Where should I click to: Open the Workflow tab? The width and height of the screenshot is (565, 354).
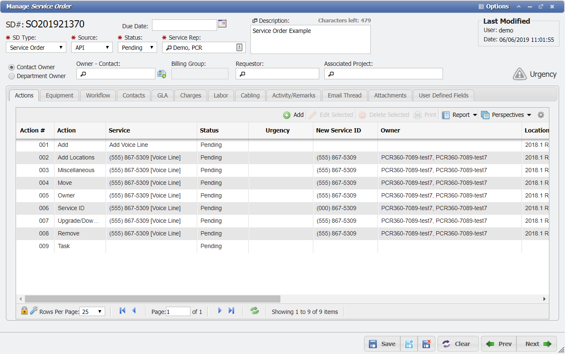coord(98,95)
